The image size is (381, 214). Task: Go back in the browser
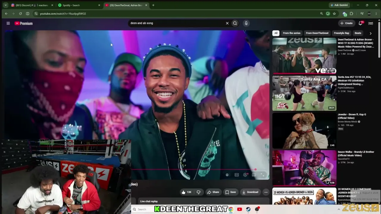[6, 14]
